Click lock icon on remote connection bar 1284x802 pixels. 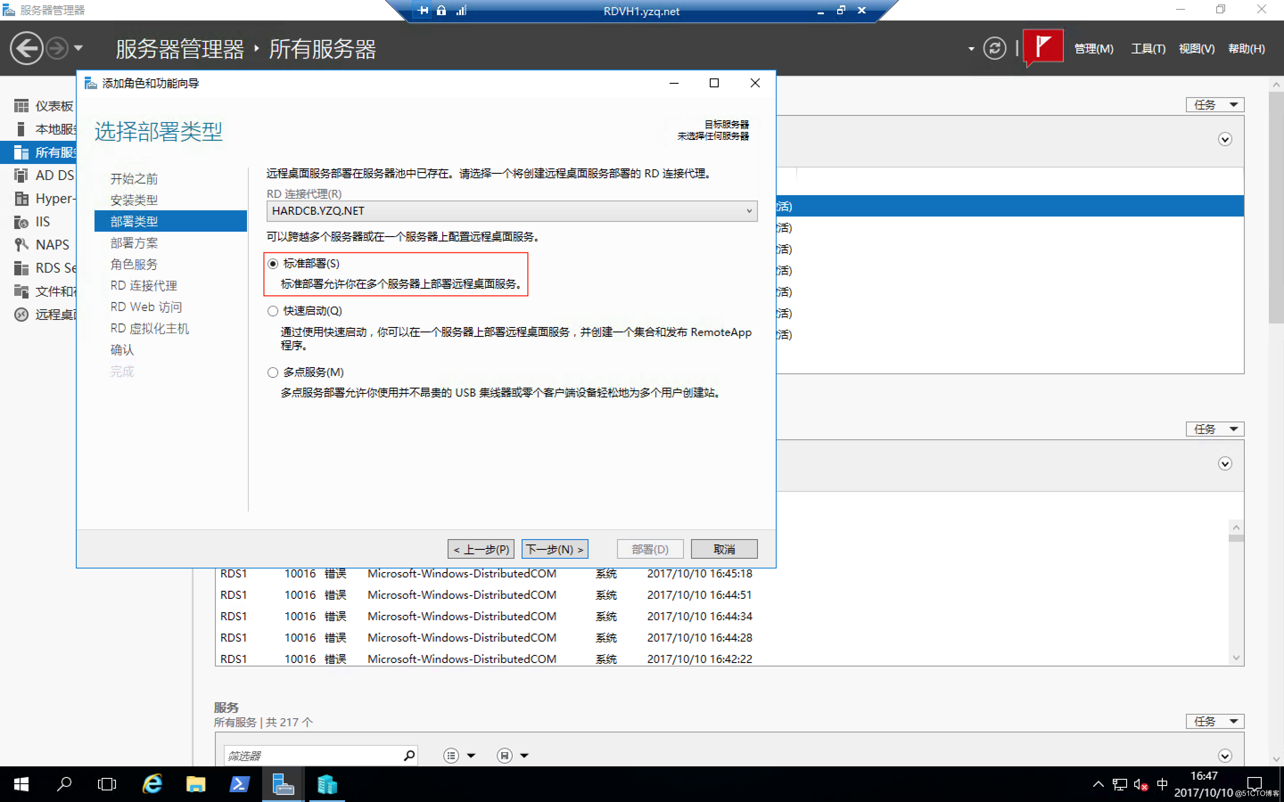[441, 10]
